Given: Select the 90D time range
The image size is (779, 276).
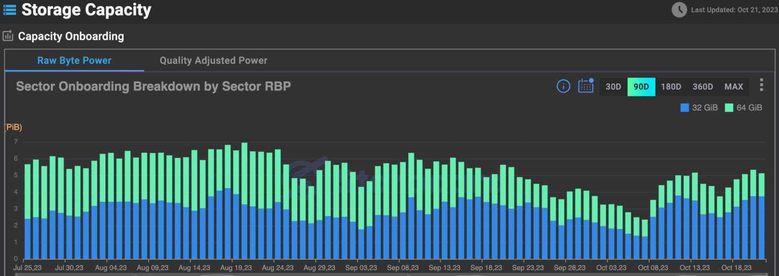Looking at the screenshot, I should click(641, 87).
